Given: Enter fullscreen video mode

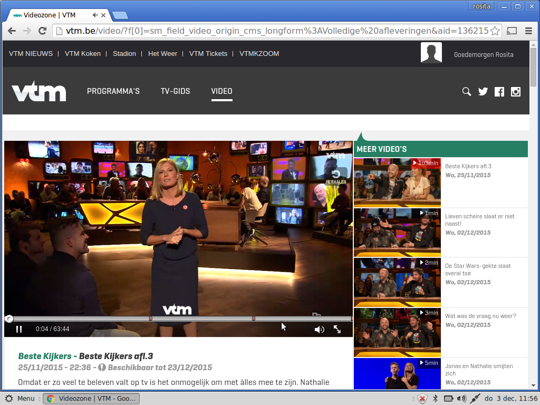Looking at the screenshot, I should [x=337, y=330].
